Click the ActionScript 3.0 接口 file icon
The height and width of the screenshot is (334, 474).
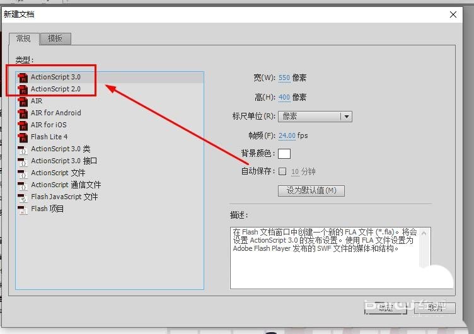(23, 161)
